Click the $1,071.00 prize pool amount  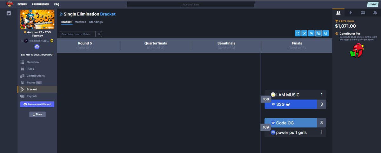click(x=345, y=26)
